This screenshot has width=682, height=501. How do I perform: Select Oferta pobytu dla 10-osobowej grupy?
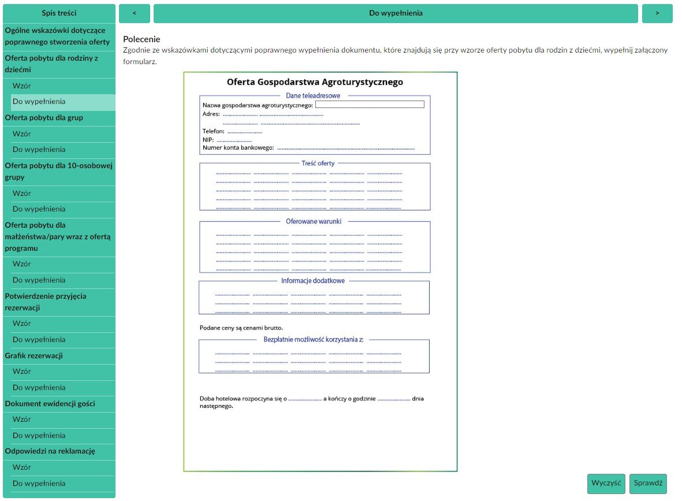58,171
